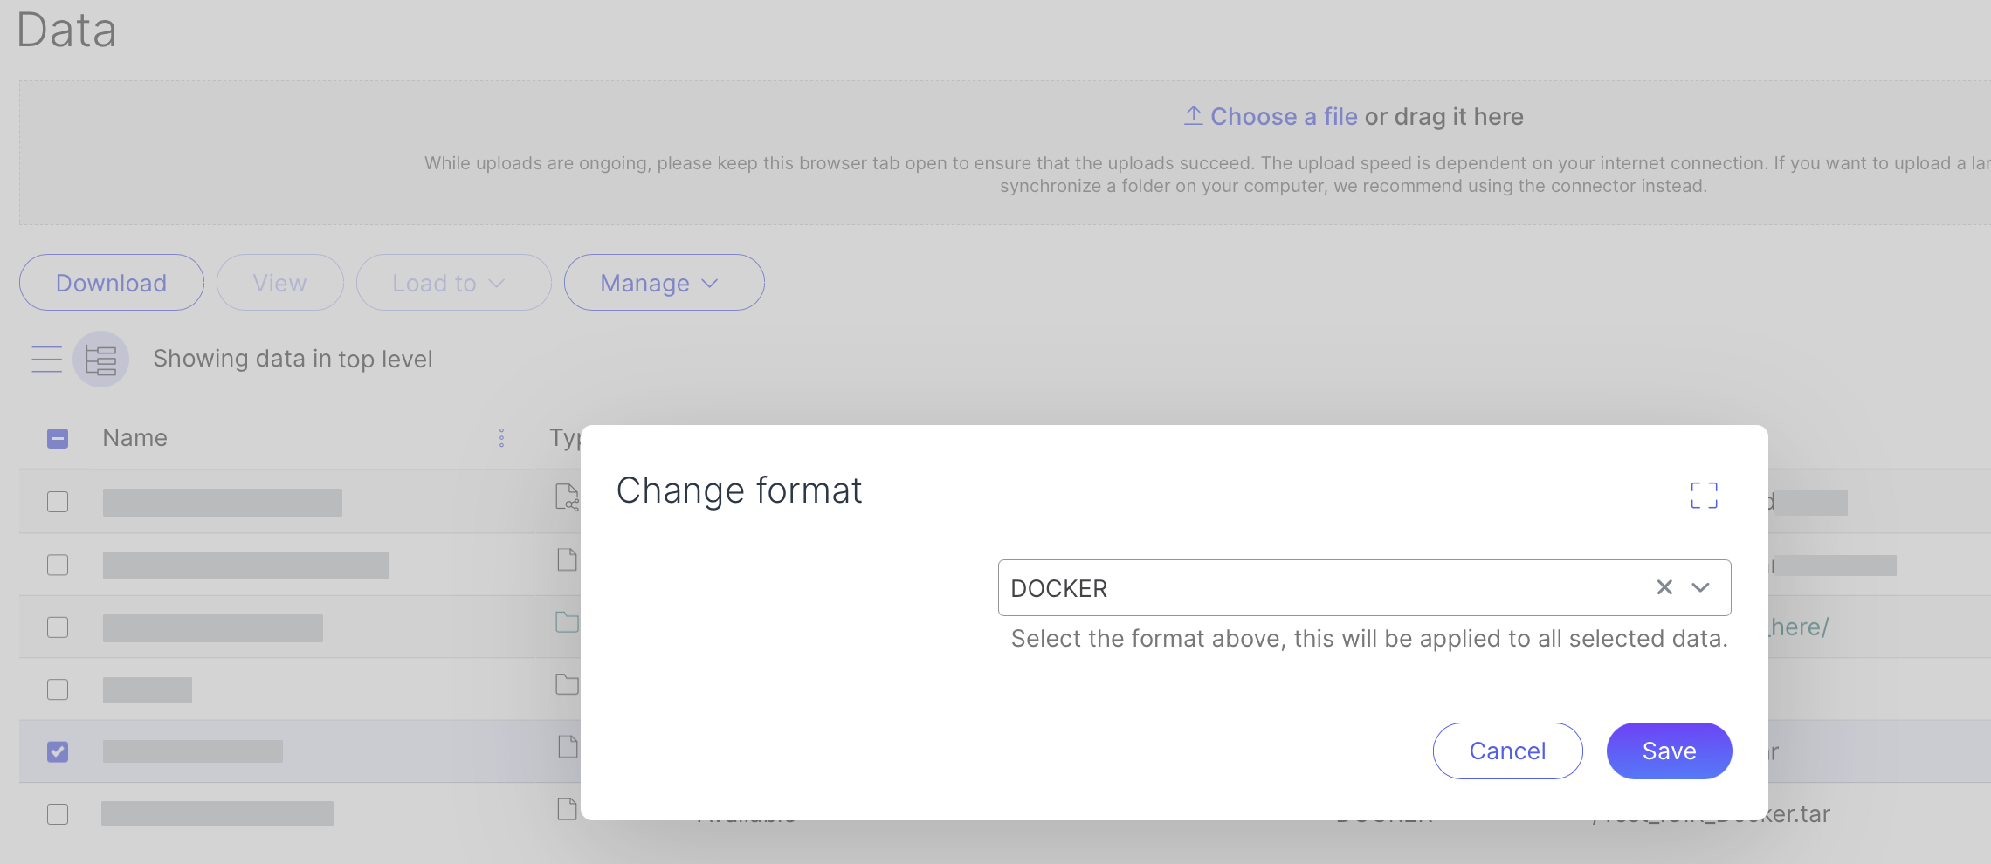Click the upload arrow icon
Viewport: 1991px width, 864px height.
tap(1193, 116)
